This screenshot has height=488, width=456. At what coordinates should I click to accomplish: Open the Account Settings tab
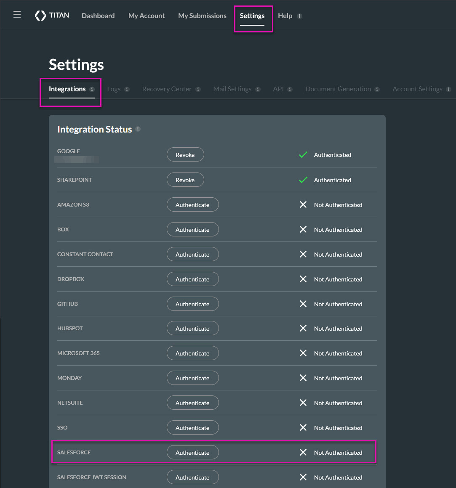pyautogui.click(x=417, y=89)
